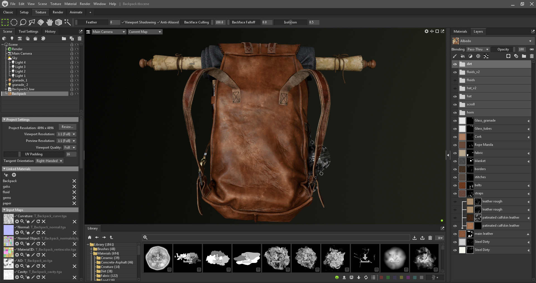The image size is (536, 283).
Task: Click the Backface Culling button
Action: [196, 22]
